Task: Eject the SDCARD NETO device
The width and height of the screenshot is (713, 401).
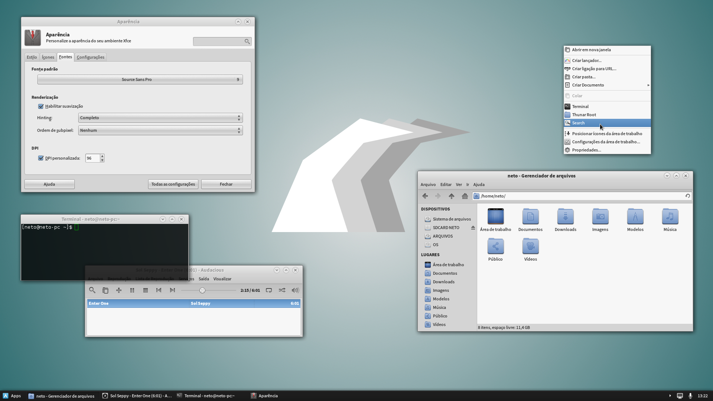Action: pyautogui.click(x=473, y=228)
